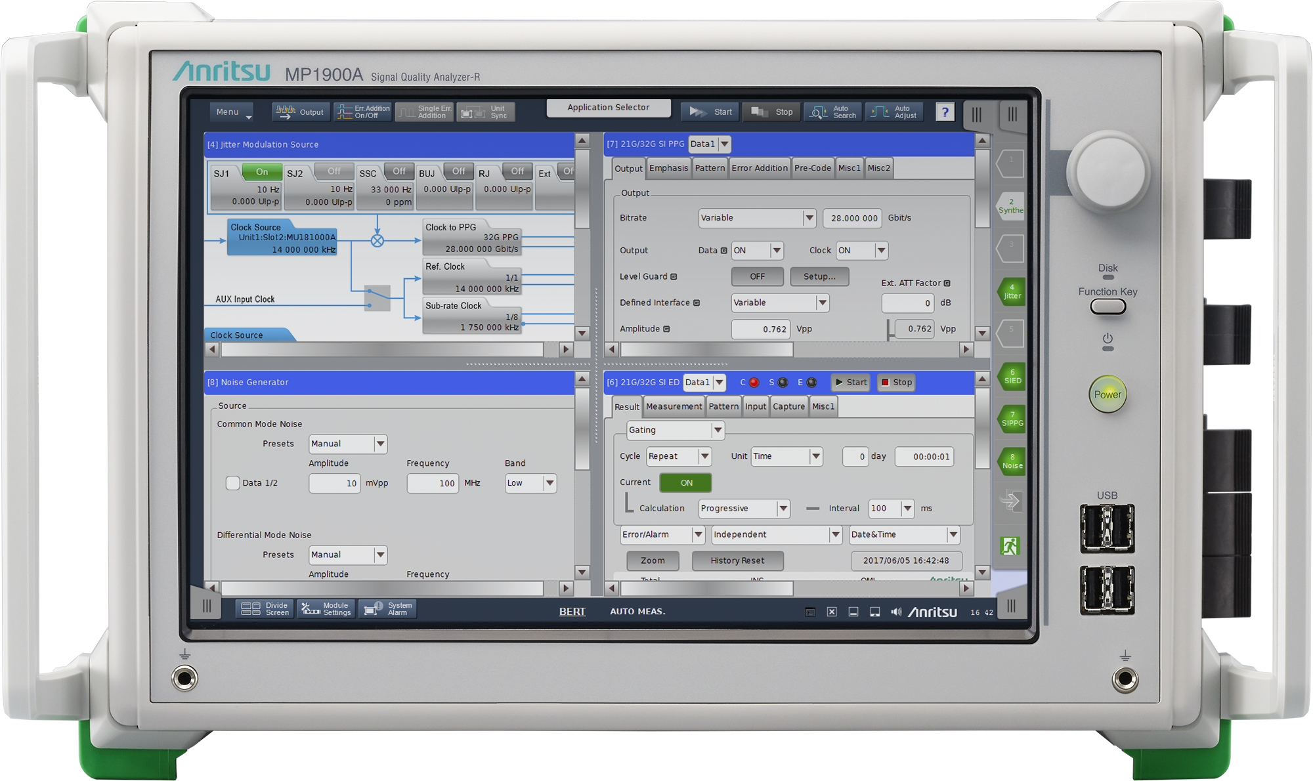This screenshot has height=781, width=1313.
Task: Run Auto Adjust from the toolbar
Action: [894, 112]
